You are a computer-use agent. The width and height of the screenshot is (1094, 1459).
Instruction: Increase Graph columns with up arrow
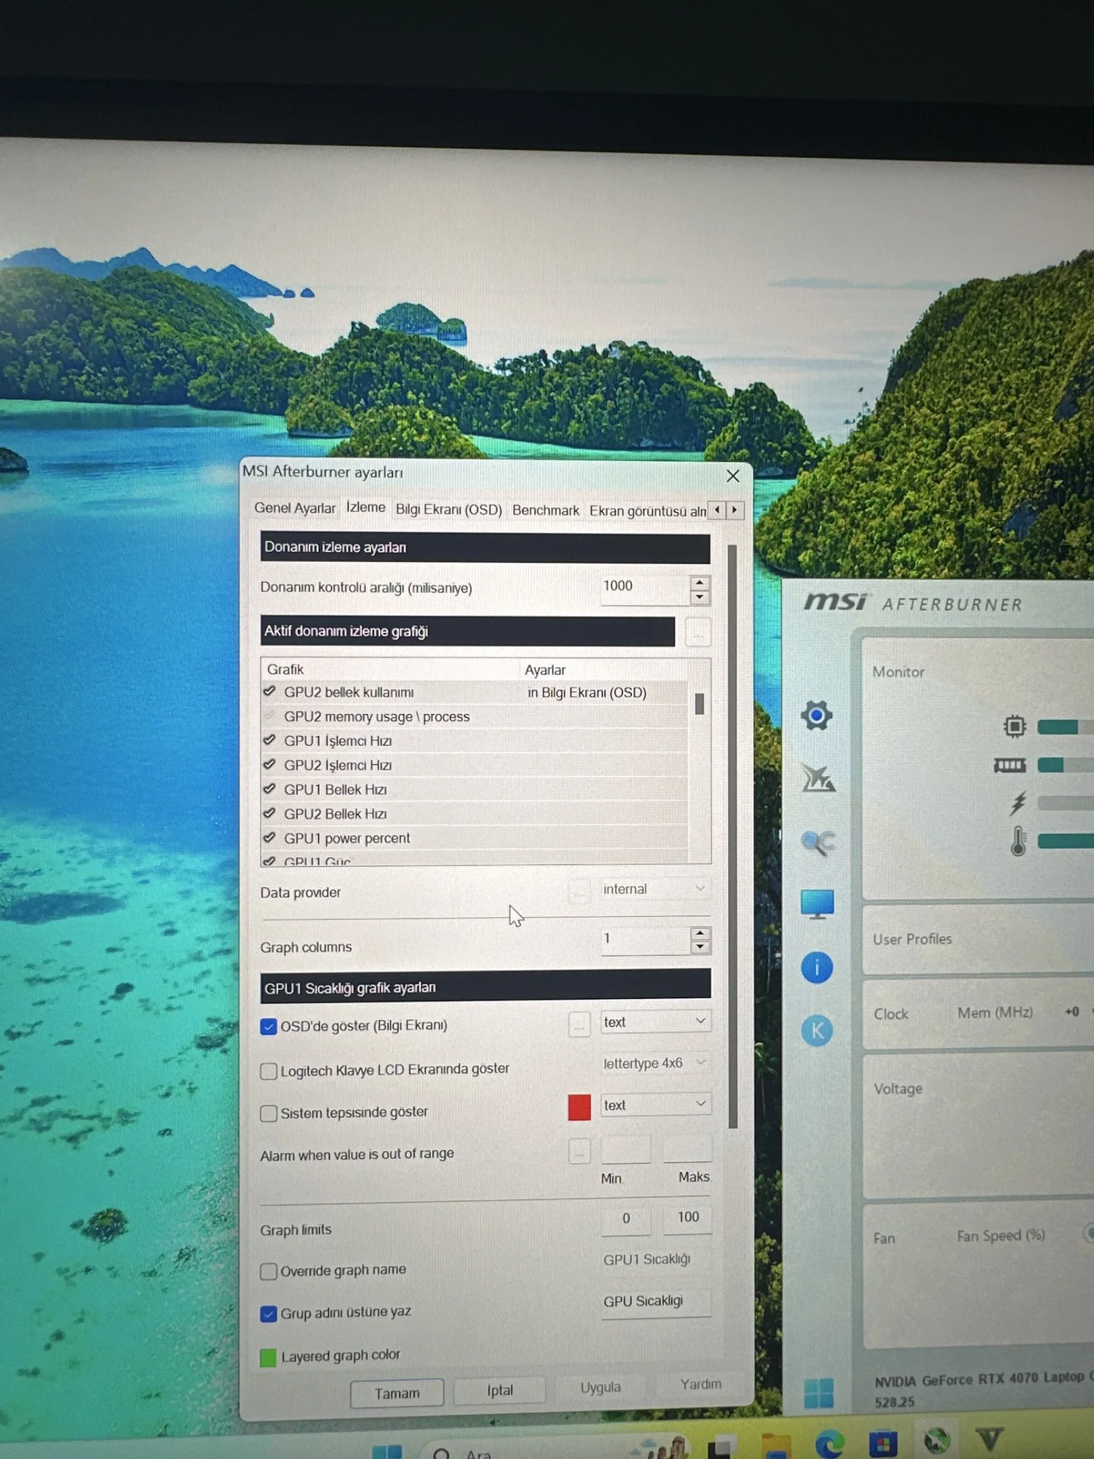click(700, 933)
